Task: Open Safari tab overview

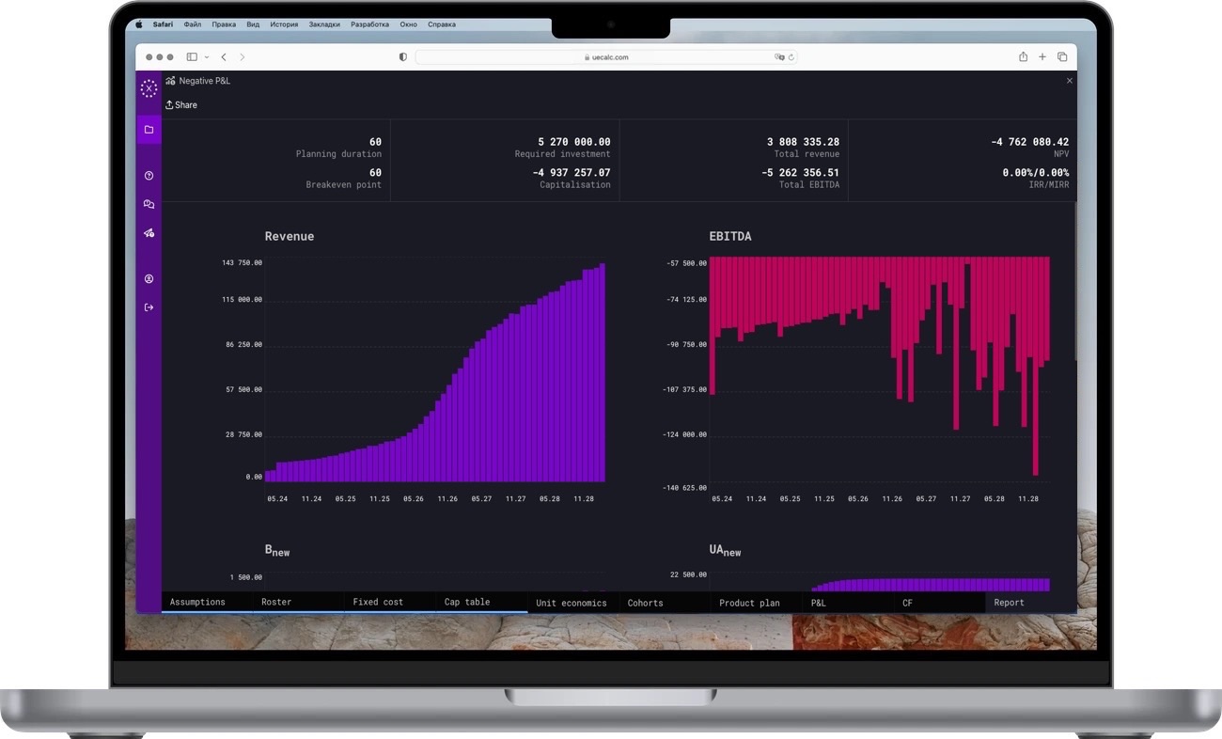Action: tap(1062, 57)
